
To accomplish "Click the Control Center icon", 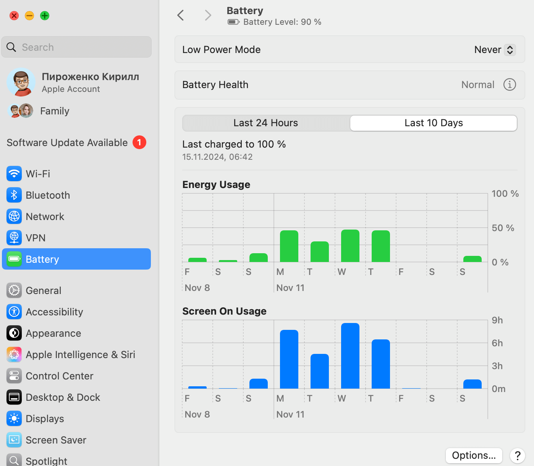I will click(x=14, y=376).
